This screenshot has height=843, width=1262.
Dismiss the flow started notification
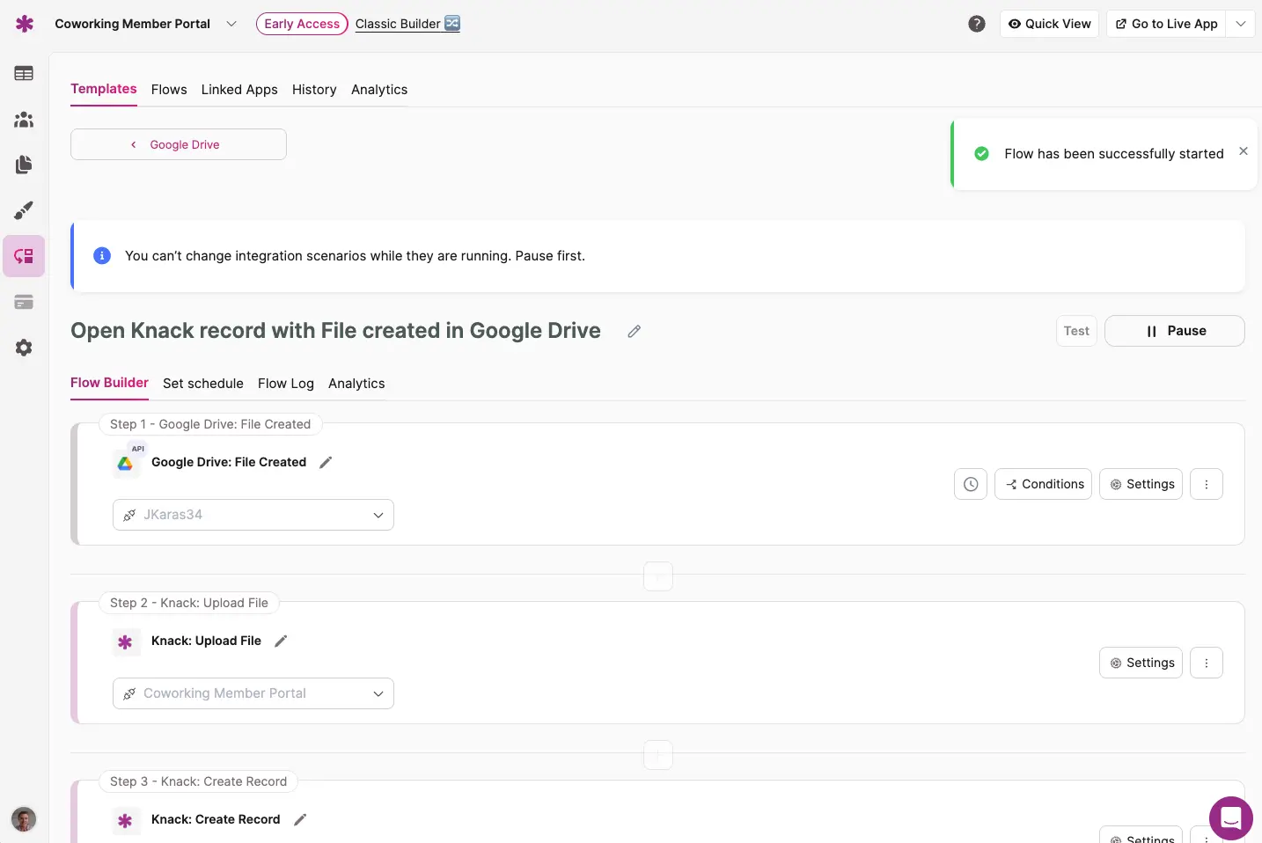click(x=1243, y=151)
